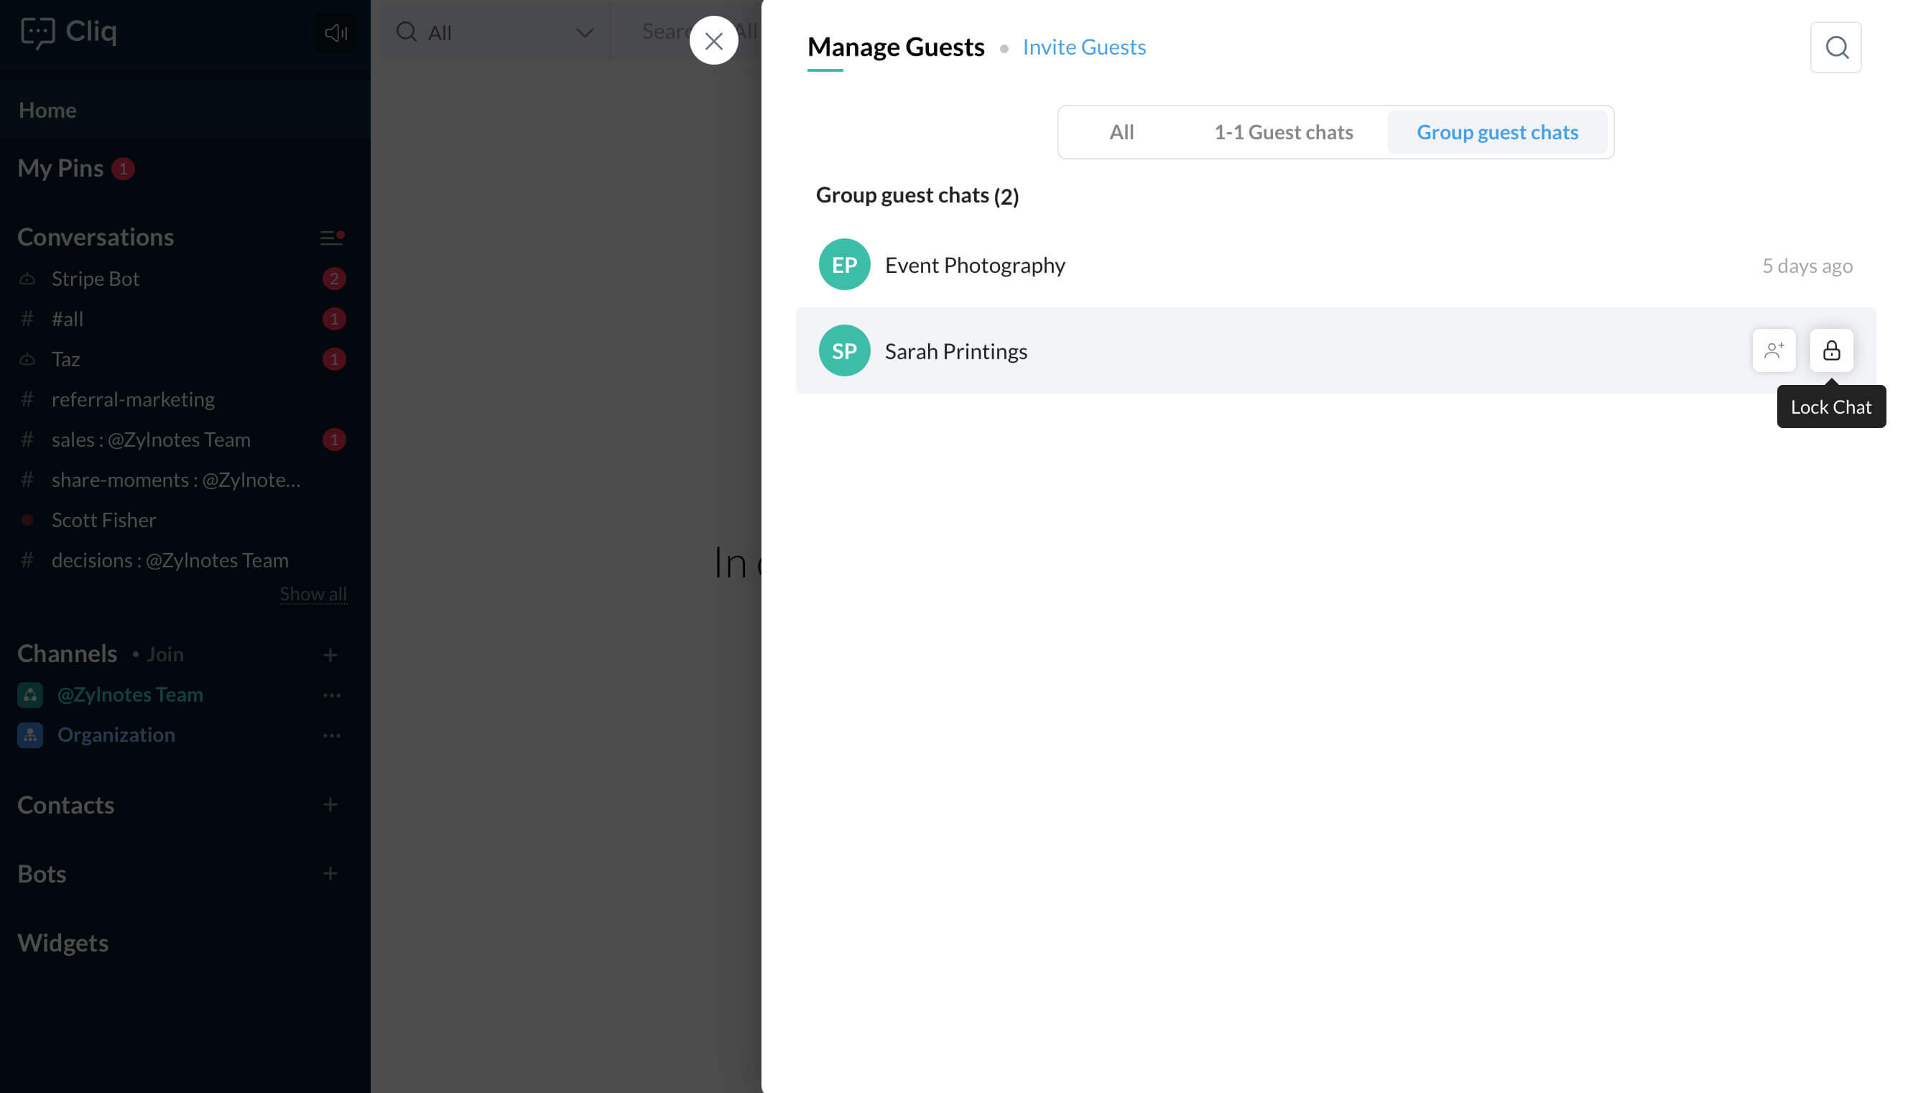Click Show all conversations

tap(313, 594)
